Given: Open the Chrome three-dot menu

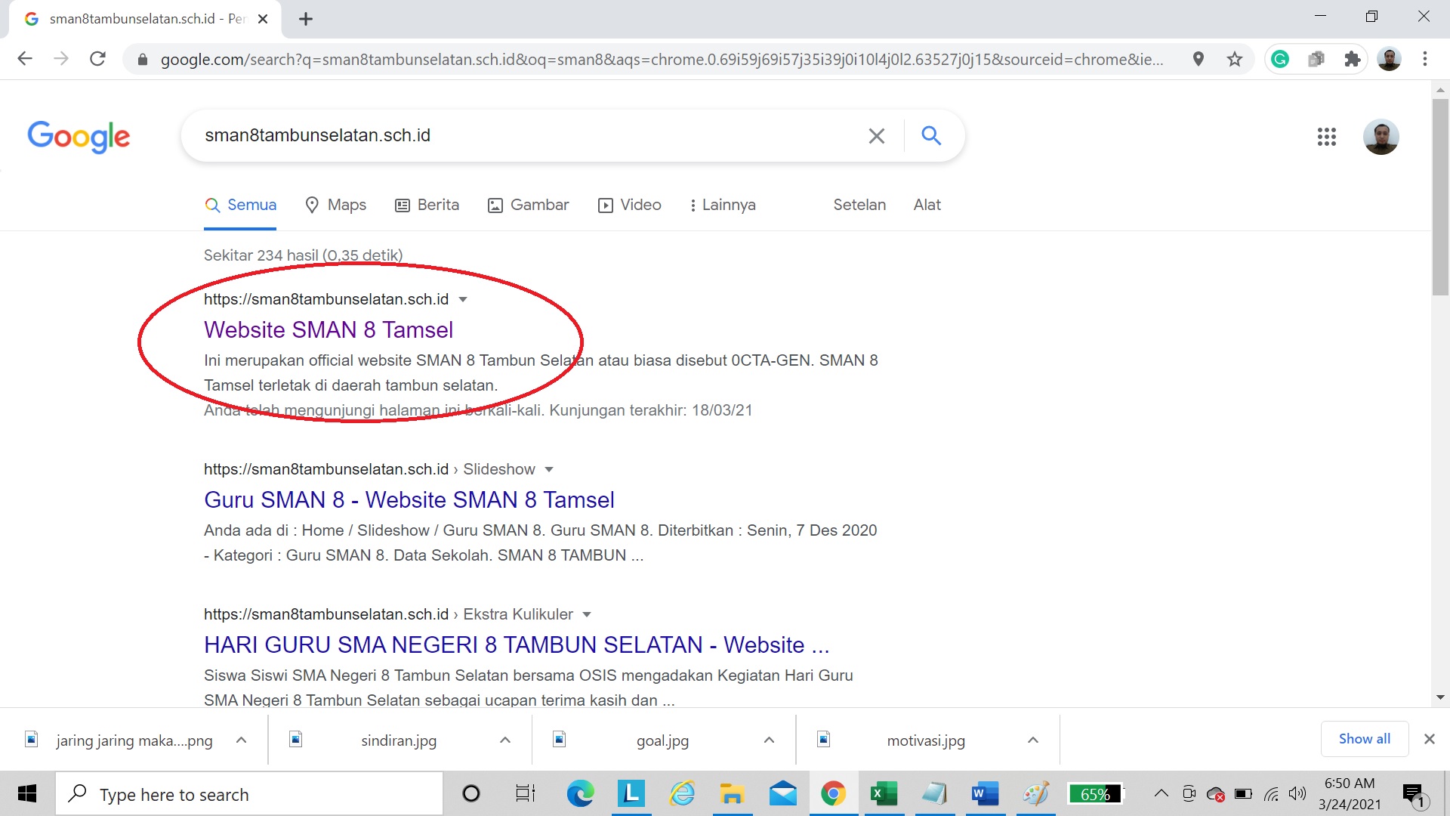Looking at the screenshot, I should pos(1425,59).
